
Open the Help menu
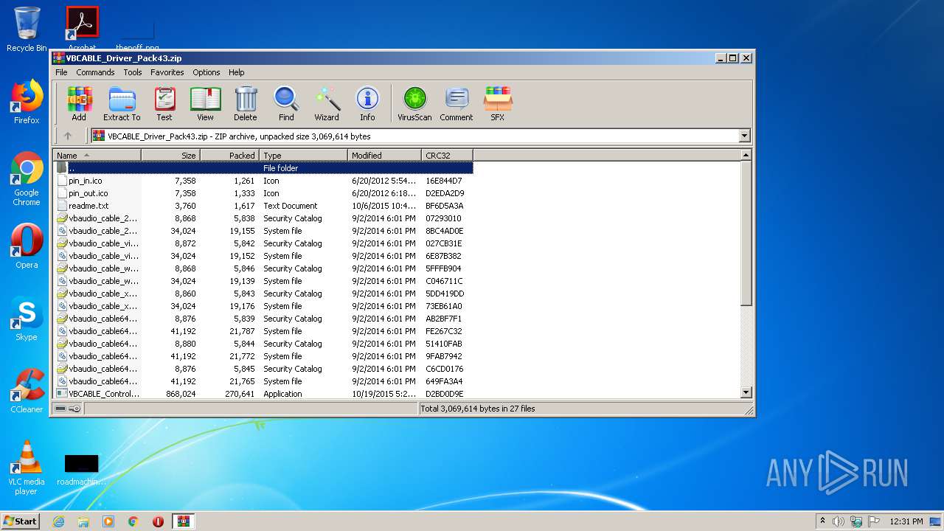(x=236, y=72)
